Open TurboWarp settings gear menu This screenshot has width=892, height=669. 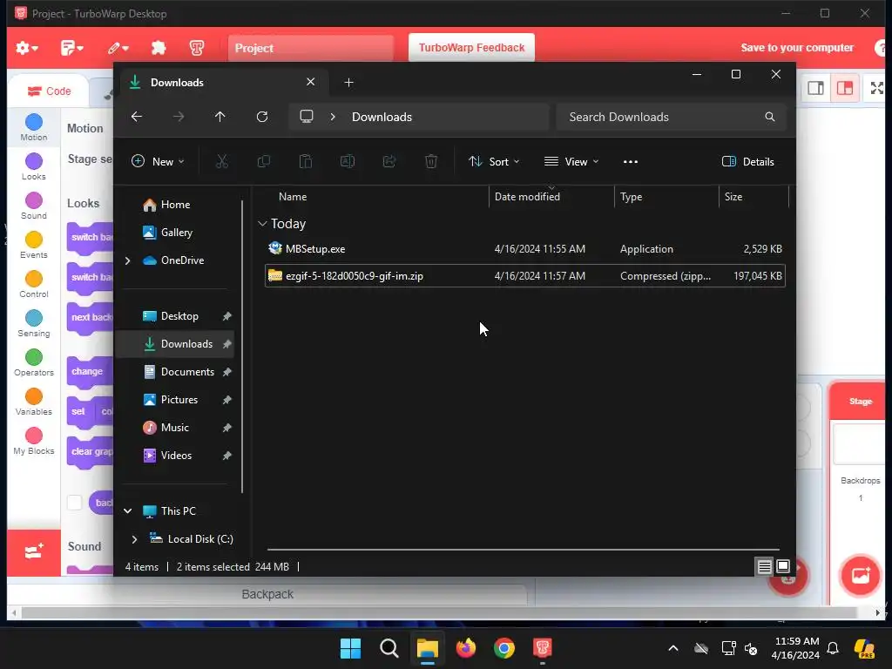coord(26,48)
